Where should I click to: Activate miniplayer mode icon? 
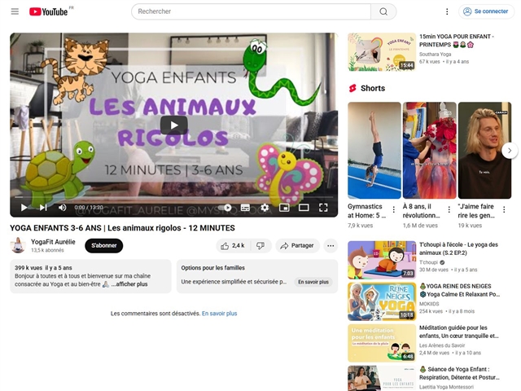(284, 208)
